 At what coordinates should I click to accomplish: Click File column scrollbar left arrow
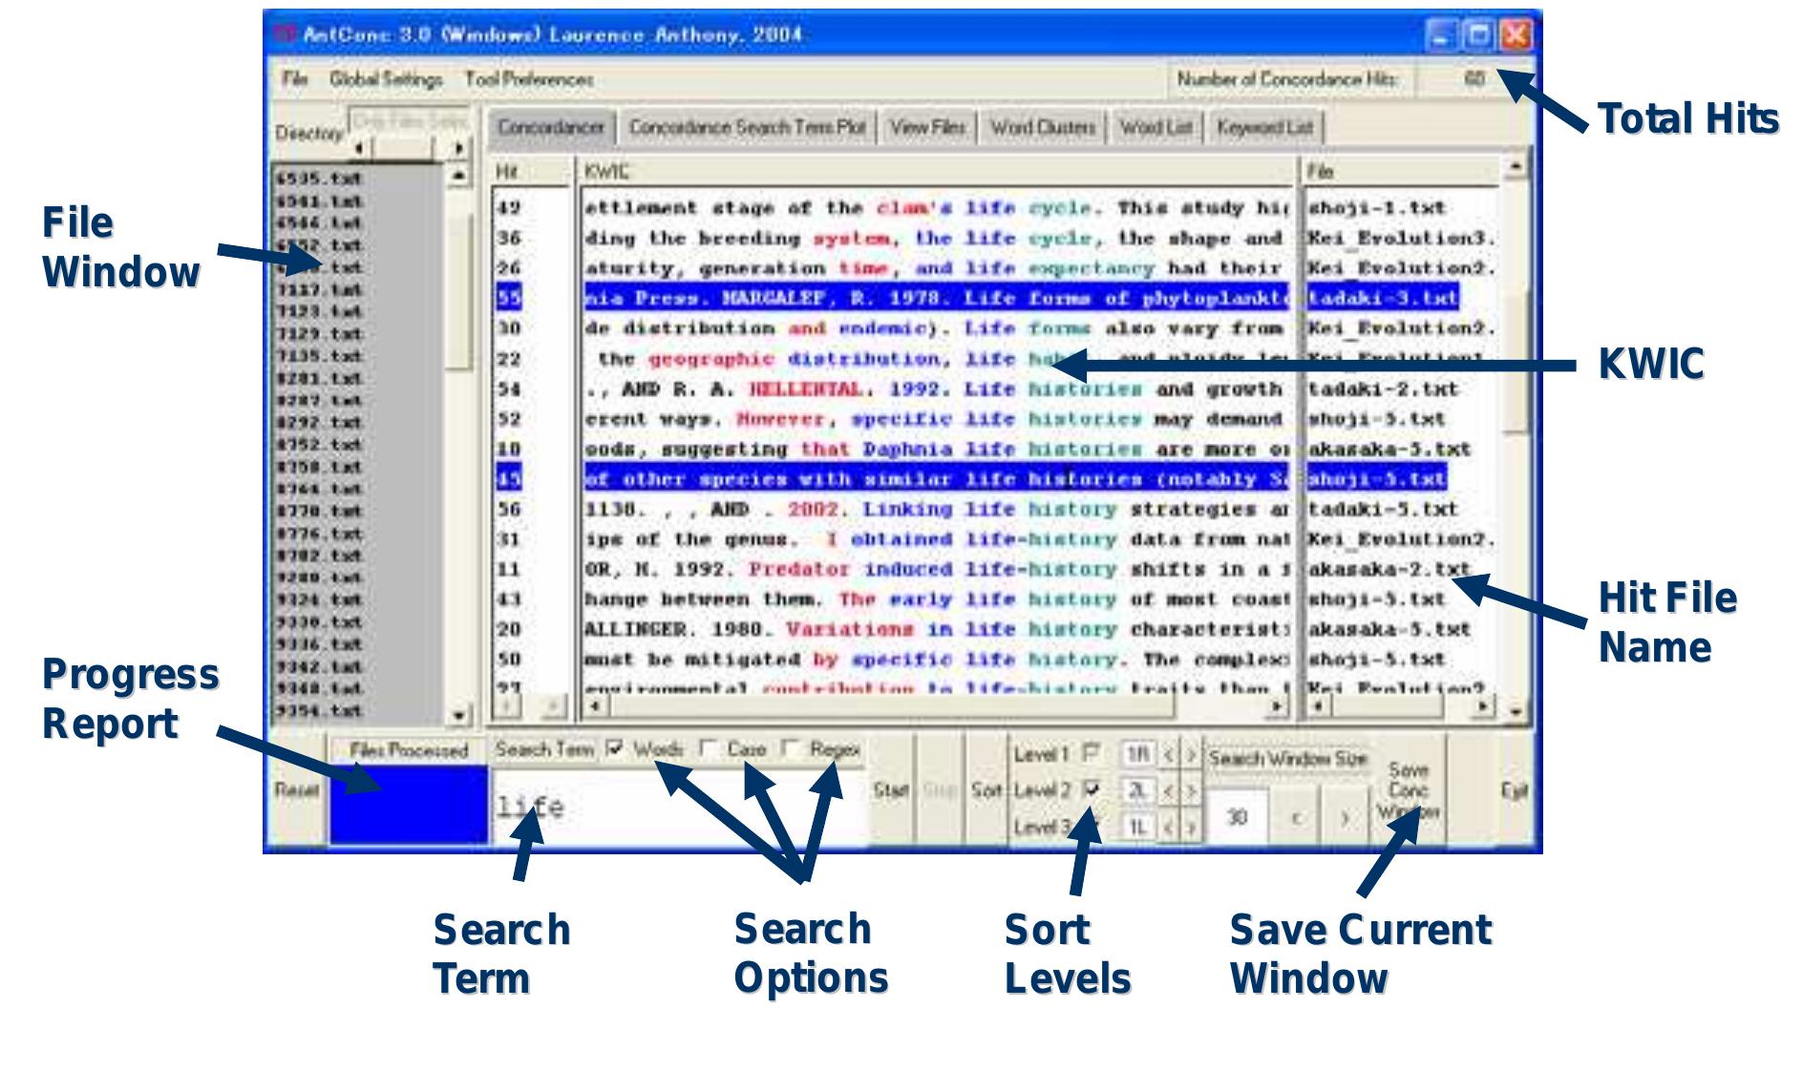1319,706
